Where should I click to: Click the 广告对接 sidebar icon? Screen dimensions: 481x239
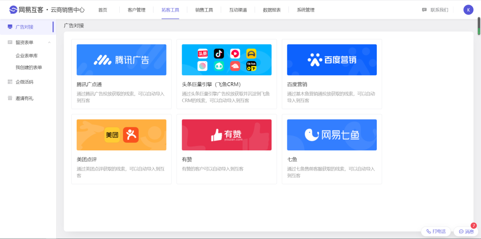pos(10,27)
